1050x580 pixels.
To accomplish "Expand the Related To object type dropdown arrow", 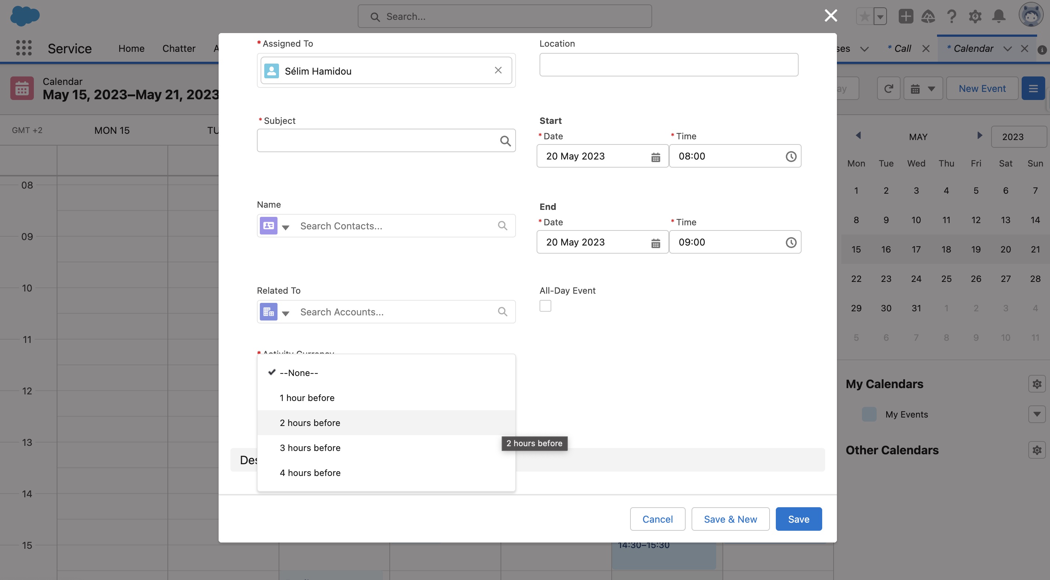I will tap(285, 313).
